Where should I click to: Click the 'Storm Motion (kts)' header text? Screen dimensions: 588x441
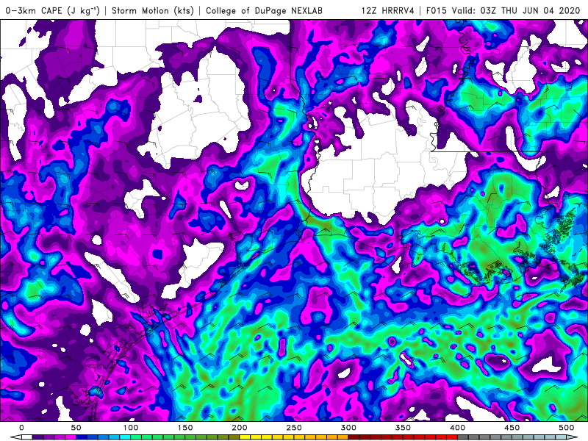153,10
